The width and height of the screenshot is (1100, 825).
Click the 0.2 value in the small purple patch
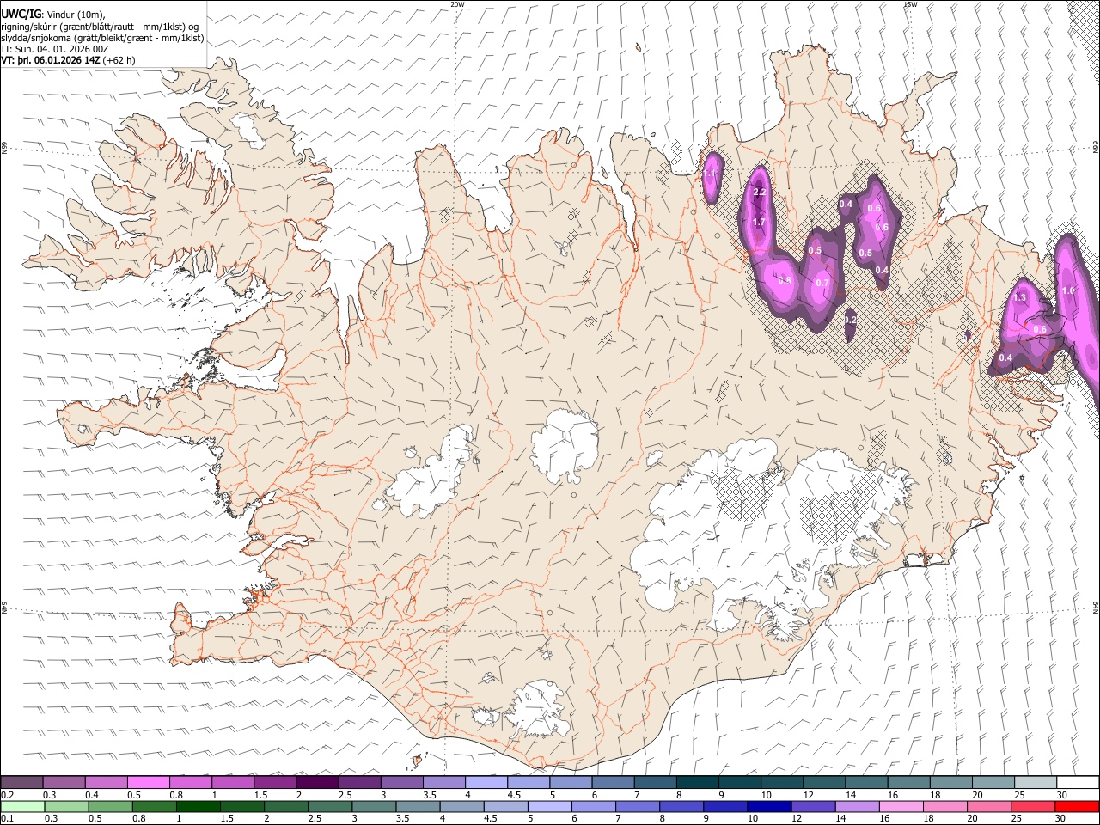click(x=850, y=319)
